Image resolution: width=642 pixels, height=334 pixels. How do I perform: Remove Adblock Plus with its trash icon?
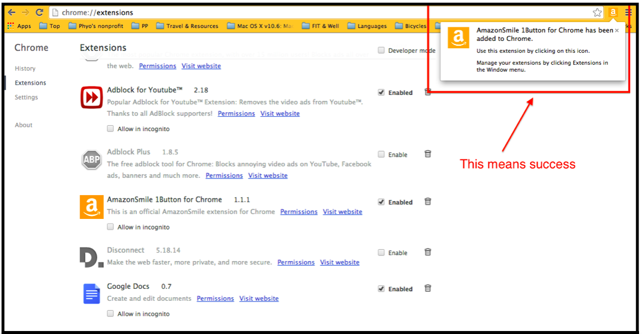(427, 154)
